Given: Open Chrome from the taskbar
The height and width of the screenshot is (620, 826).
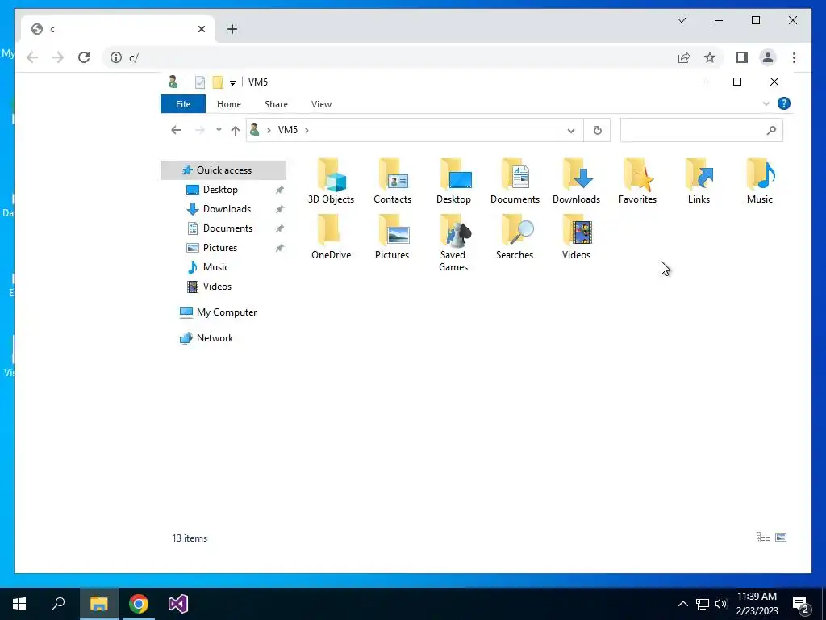Looking at the screenshot, I should click(139, 604).
